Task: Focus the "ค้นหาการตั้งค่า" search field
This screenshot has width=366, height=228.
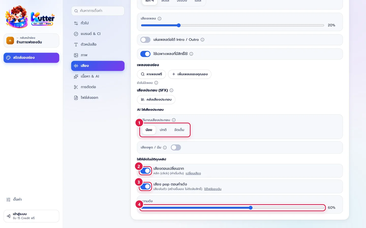Action: pos(98,11)
